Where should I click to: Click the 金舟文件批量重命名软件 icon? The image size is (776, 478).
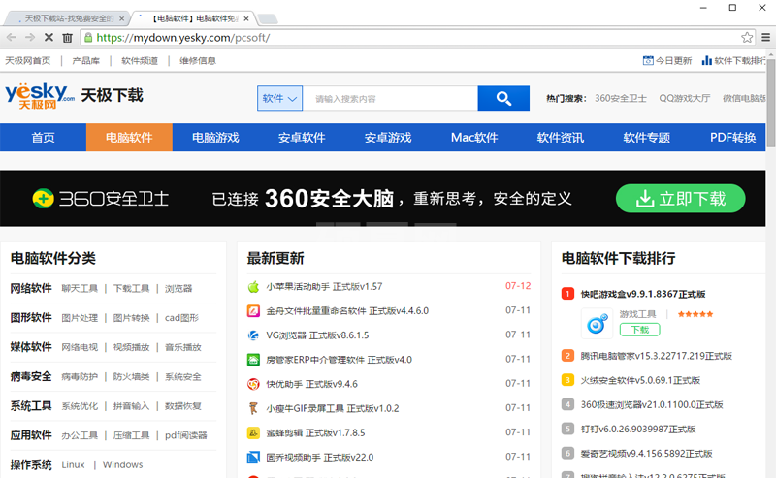point(253,311)
